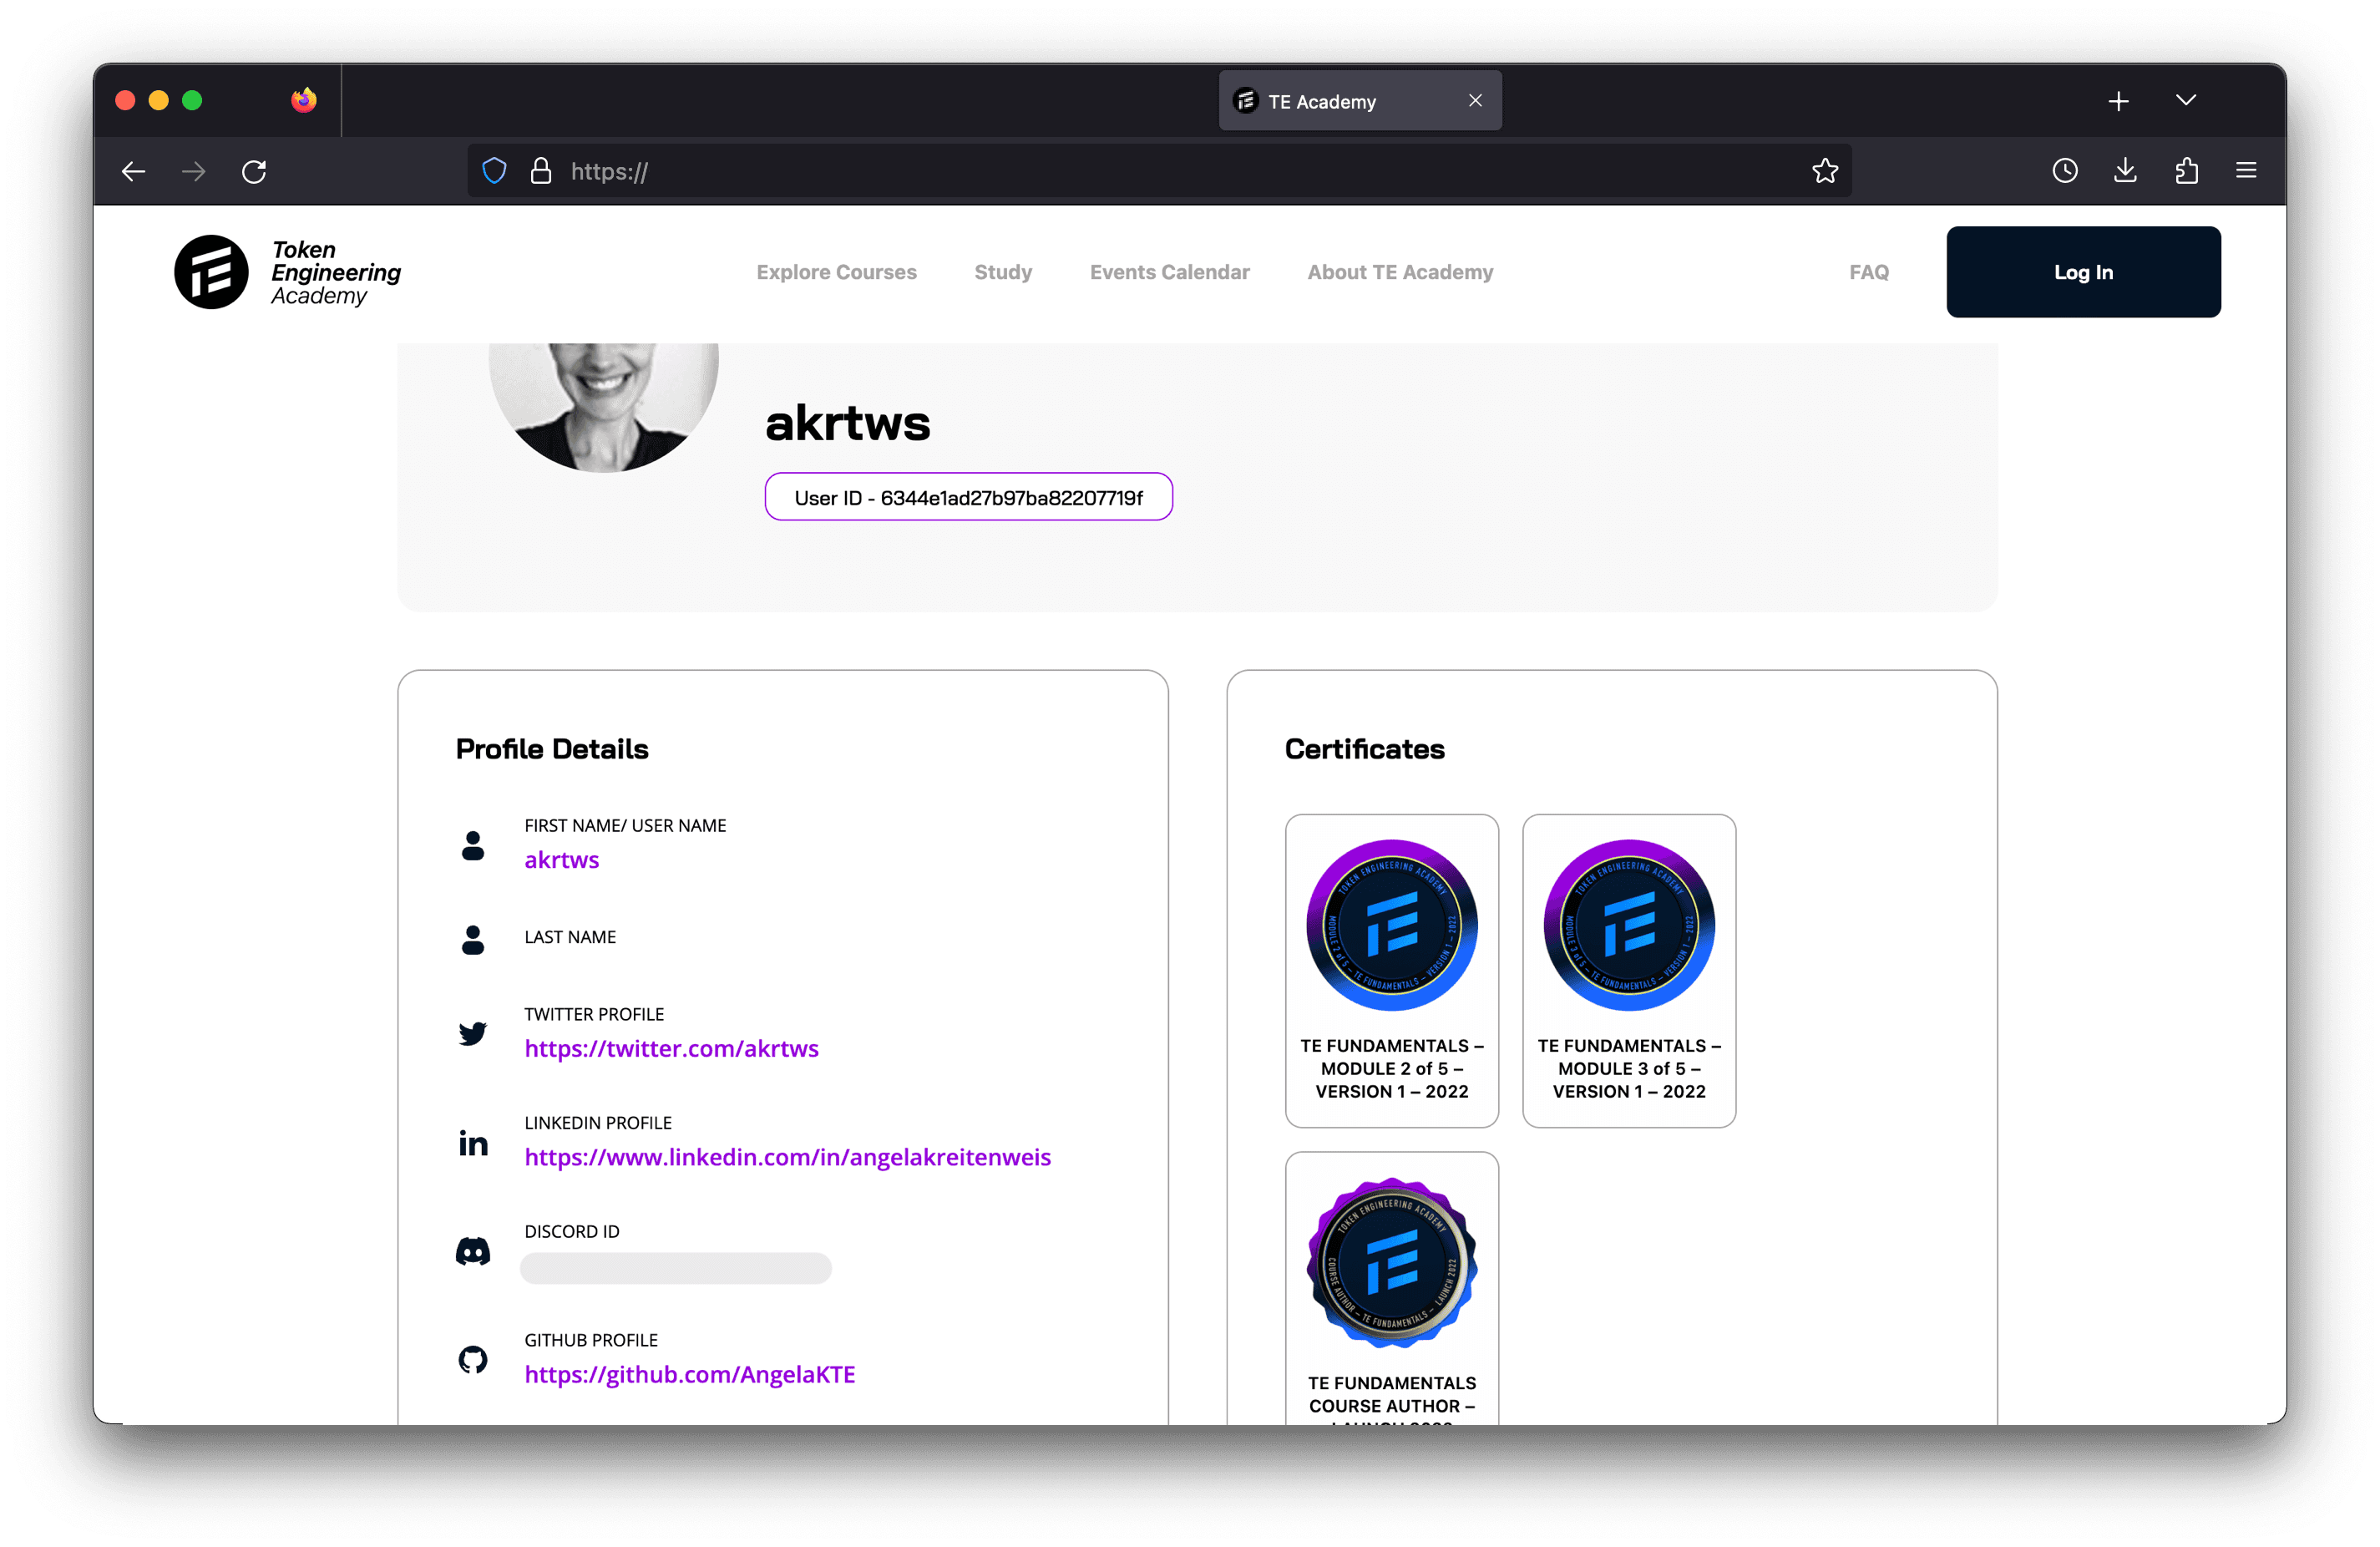
Task: Open the Firefox hamburger menu
Action: pos(2246,171)
